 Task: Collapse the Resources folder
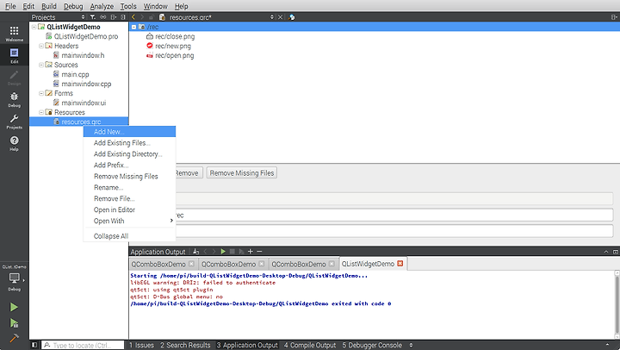pyautogui.click(x=41, y=112)
